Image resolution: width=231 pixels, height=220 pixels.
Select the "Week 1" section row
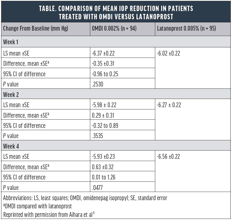pos(11,42)
